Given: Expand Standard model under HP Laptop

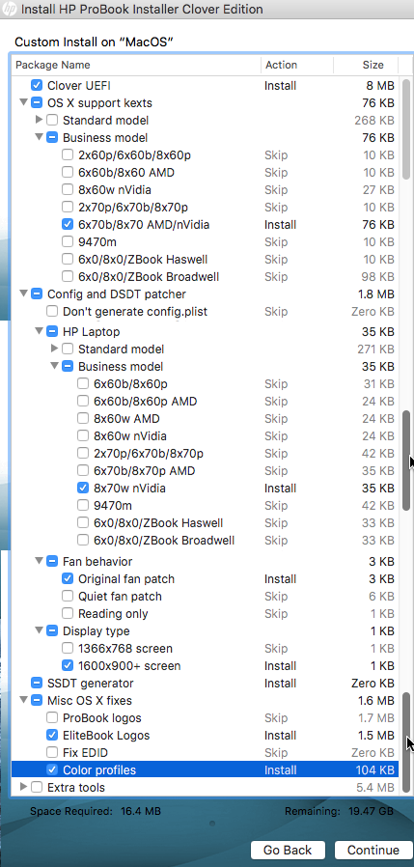Looking at the screenshot, I should [54, 349].
